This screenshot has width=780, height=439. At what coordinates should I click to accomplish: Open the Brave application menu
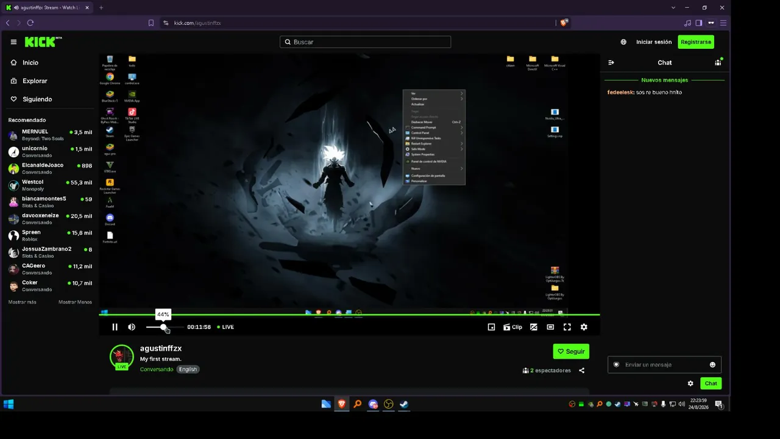[723, 23]
